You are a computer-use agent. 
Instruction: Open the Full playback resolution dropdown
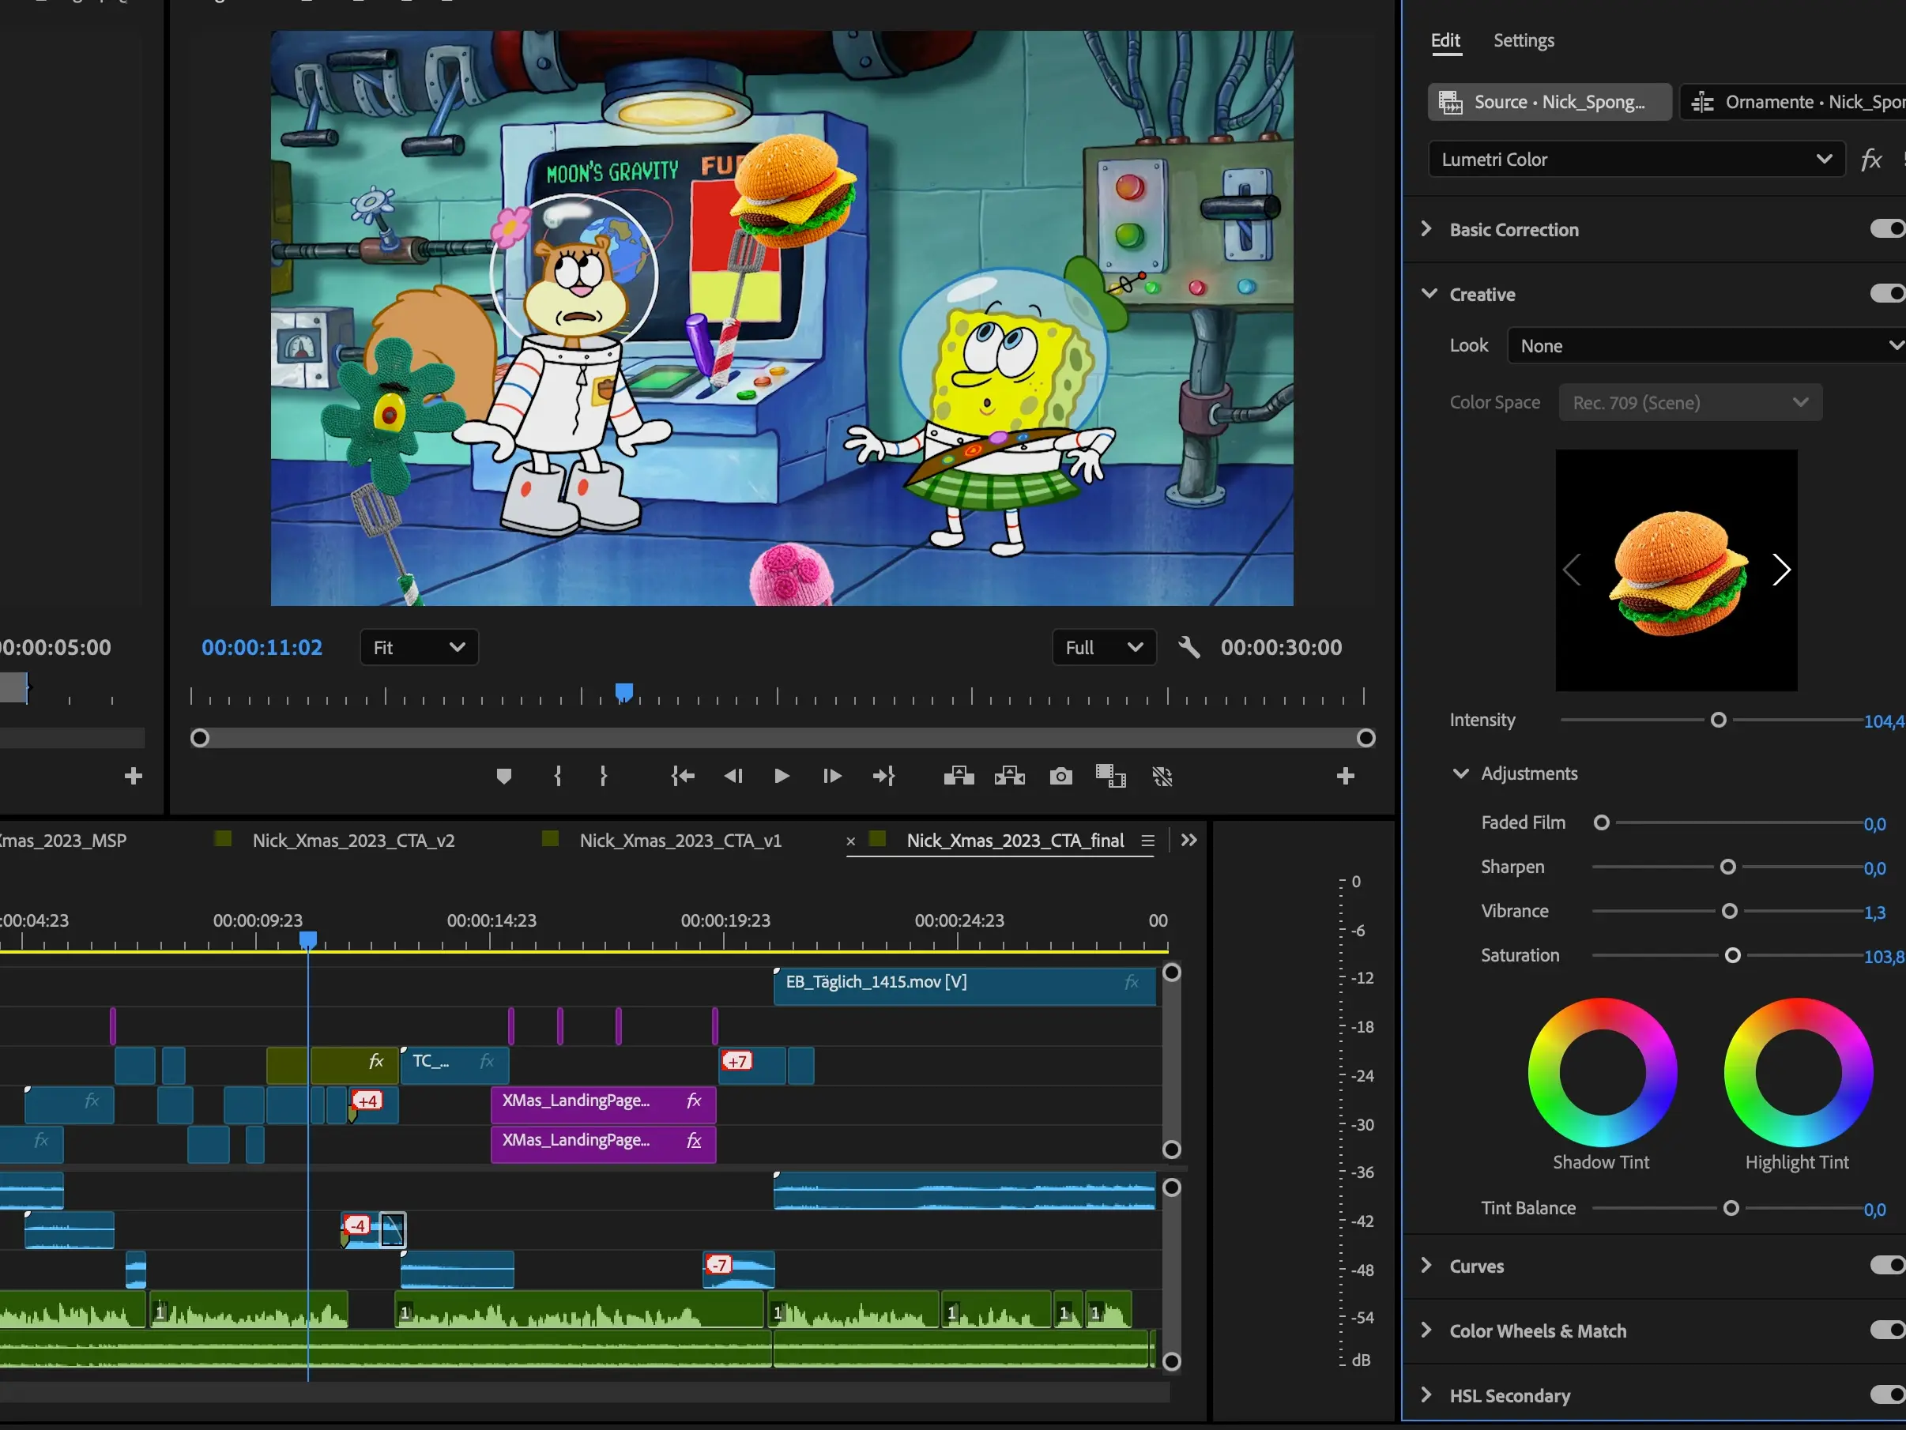coord(1104,647)
